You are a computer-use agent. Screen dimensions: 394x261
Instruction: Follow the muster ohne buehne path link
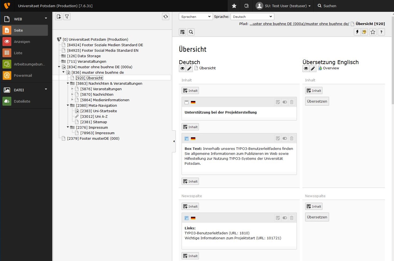click(299, 24)
